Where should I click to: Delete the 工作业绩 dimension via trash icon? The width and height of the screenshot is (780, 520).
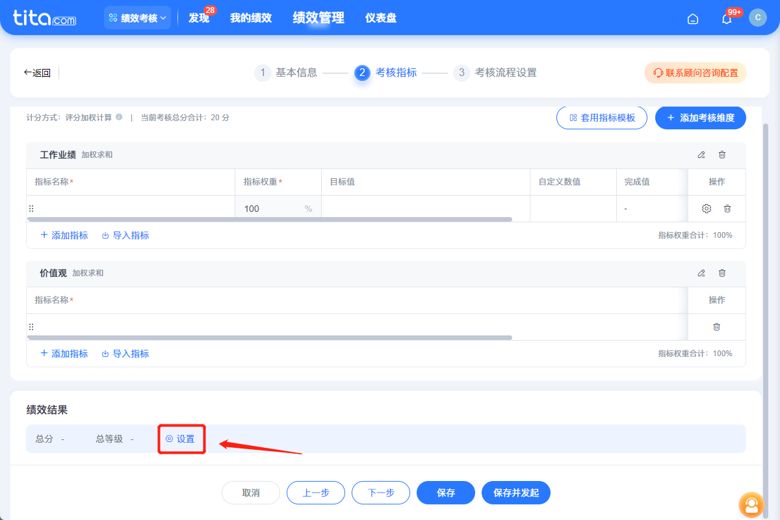(x=721, y=155)
